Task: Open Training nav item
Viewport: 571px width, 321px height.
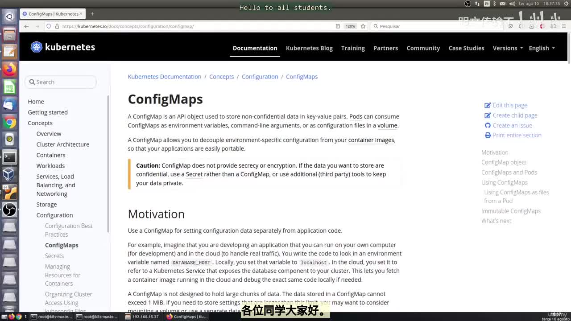Action: pos(353,48)
